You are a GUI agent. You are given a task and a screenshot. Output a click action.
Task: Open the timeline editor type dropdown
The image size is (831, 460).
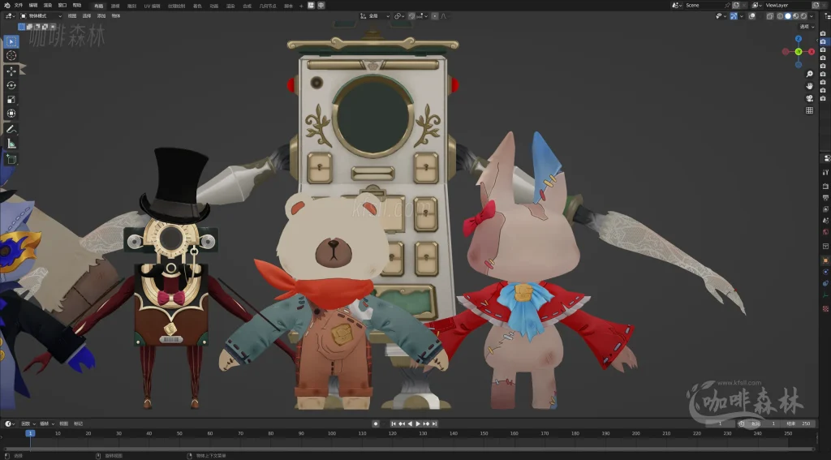(9, 423)
